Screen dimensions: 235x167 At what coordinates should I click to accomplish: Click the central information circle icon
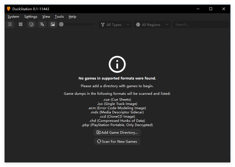tap(117, 64)
